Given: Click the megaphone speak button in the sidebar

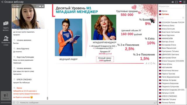Looking at the screenshot, I should tap(6, 96).
